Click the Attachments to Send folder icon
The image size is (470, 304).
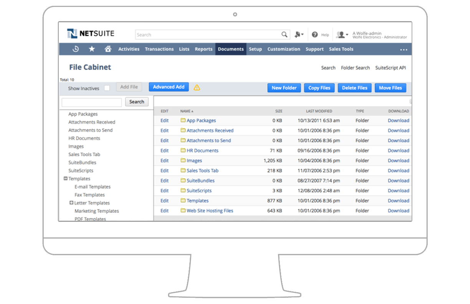183,140
